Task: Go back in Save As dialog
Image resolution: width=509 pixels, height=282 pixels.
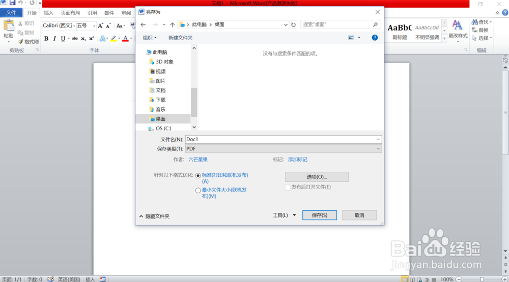Action: [143, 24]
